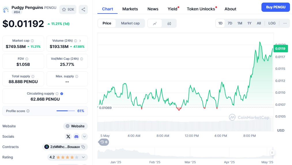The width and height of the screenshot is (292, 165).
Task: Click Market cap info icon
Action: (x=32, y=41)
